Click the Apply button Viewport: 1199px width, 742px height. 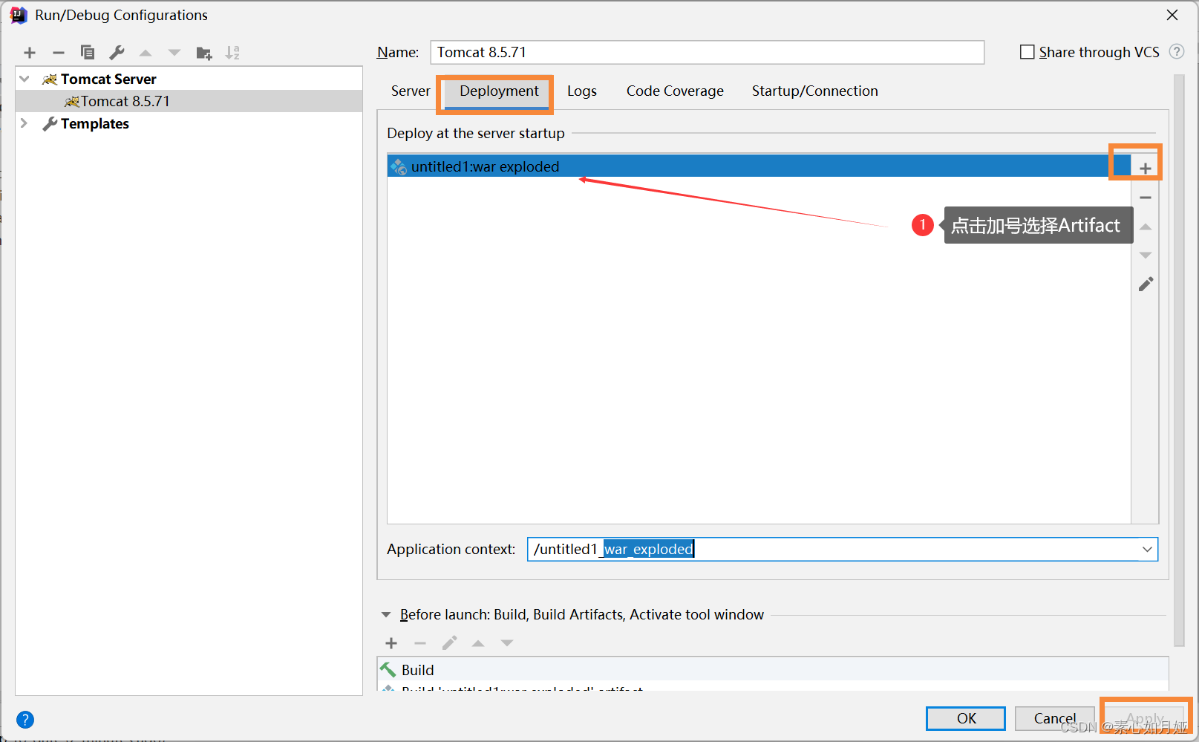pos(1145,718)
